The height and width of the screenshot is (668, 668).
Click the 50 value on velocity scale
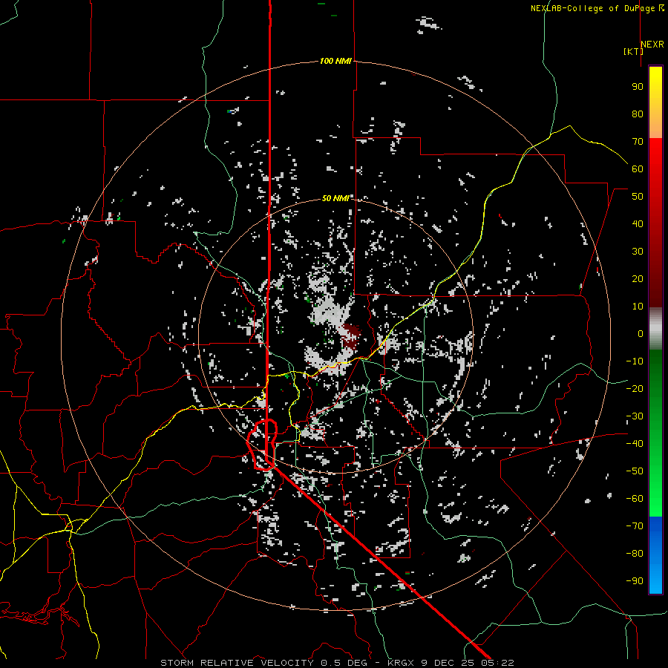tap(638, 197)
